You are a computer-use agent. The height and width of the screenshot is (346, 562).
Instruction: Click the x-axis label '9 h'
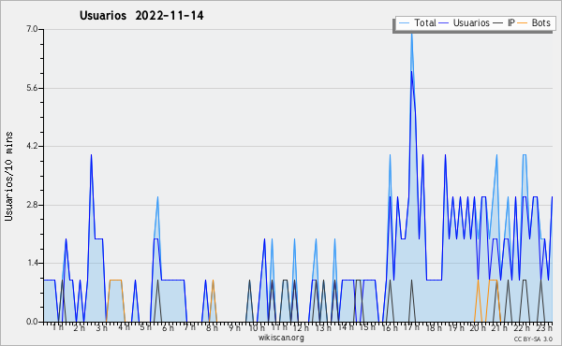(x=234, y=327)
